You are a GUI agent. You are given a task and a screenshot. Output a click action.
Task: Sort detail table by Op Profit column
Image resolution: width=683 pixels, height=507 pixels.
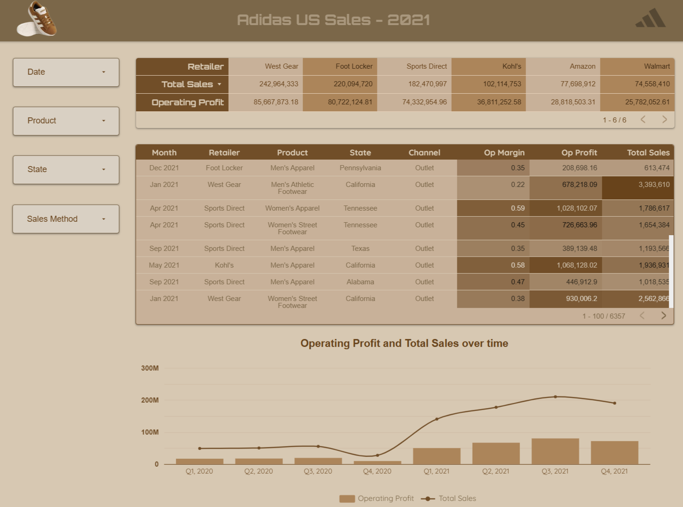pos(579,153)
